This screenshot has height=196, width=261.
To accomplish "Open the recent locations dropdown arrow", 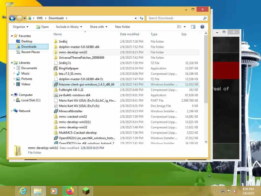I will coord(24,18).
